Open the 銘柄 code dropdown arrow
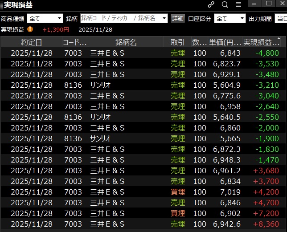 164,18
